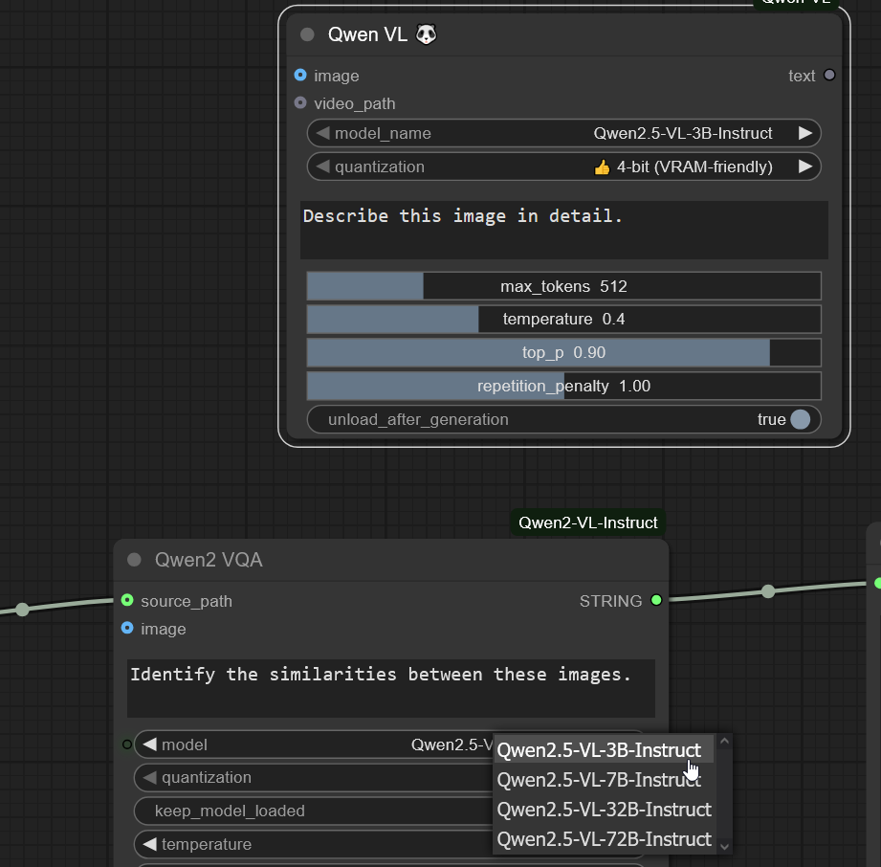Viewport: 881px width, 867px height.
Task: Click the top_p slider bar
Action: click(563, 353)
